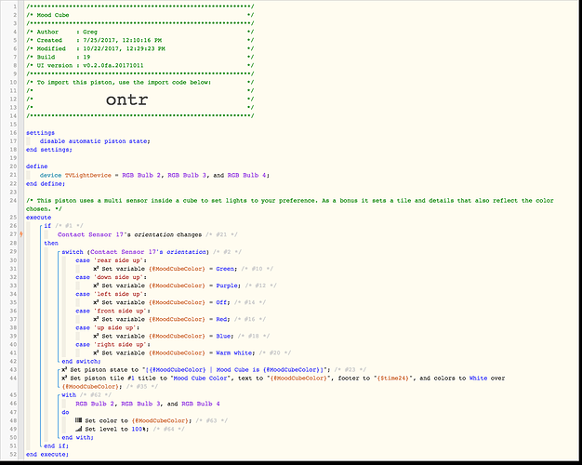This screenshot has height=465, width=582.
Task: Click the x² icon before Set variable Green
Action: tap(96, 269)
